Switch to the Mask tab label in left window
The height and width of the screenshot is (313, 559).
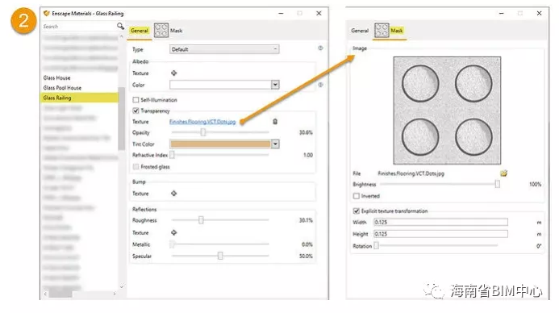(176, 31)
